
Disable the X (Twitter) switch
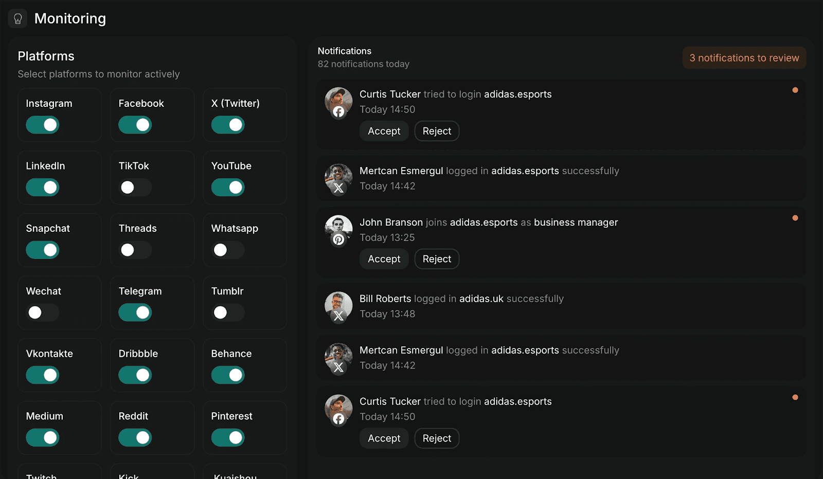[228, 125]
